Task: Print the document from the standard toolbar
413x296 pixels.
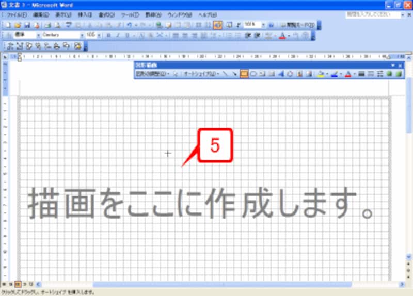Action: 47,25
